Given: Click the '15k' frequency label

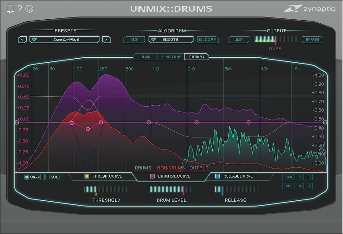Looking at the screenshot, I should pos(296,69).
